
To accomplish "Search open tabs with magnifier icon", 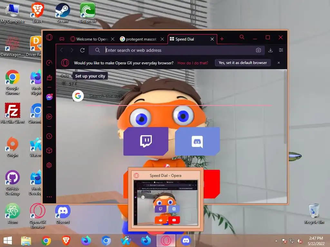I will 242,37.
